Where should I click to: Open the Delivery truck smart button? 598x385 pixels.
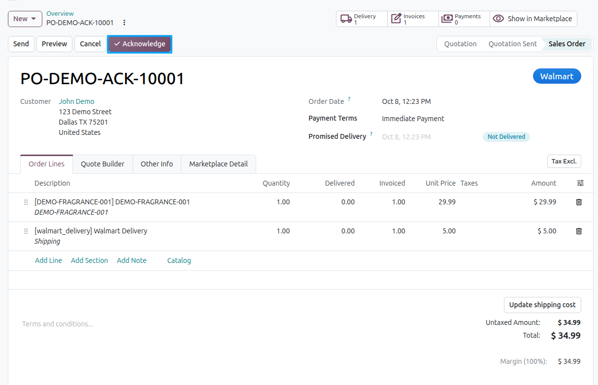click(362, 19)
